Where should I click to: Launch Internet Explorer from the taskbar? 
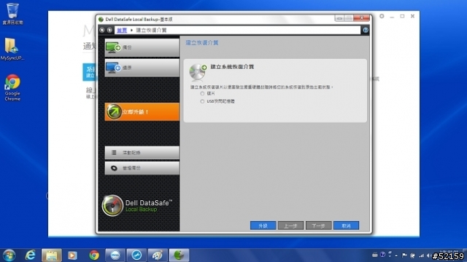click(30, 255)
